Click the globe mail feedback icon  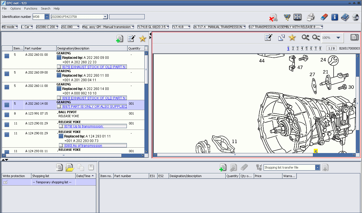click(x=355, y=17)
